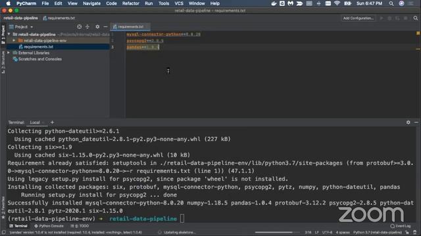Click the Add Configuration button
This screenshot has width=421, height=236.
358,18
